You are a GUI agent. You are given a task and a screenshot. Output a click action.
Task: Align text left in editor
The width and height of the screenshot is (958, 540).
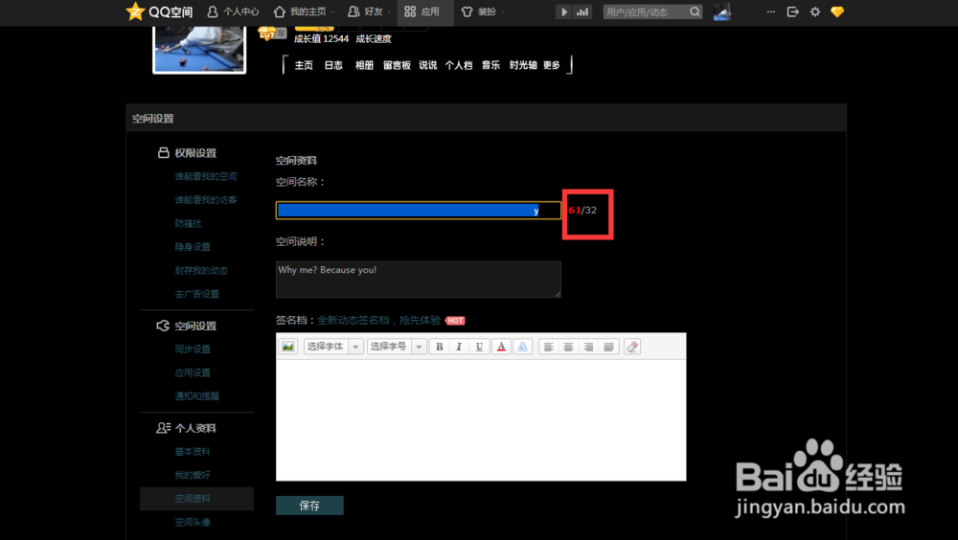[549, 347]
